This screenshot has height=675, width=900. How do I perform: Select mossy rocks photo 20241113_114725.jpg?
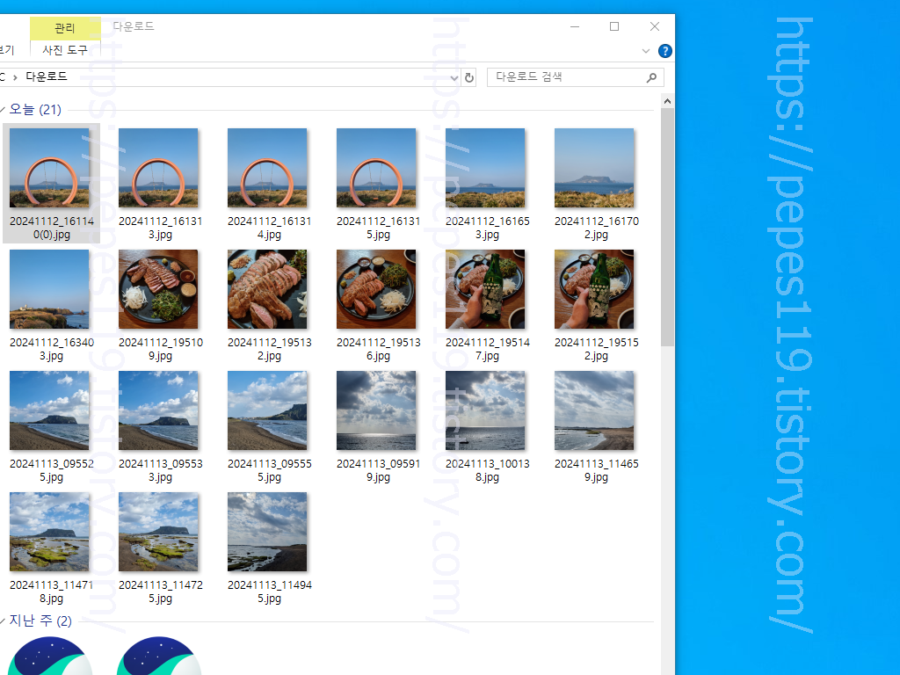coord(158,532)
